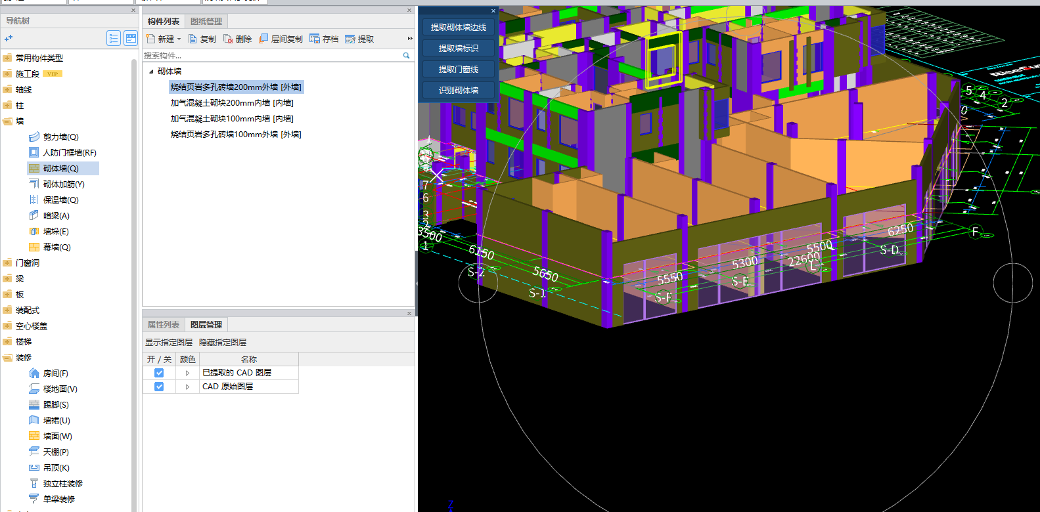Screen dimensions: 1040x512
Task: Switch navigation tree to panel view icon
Action: (131, 39)
